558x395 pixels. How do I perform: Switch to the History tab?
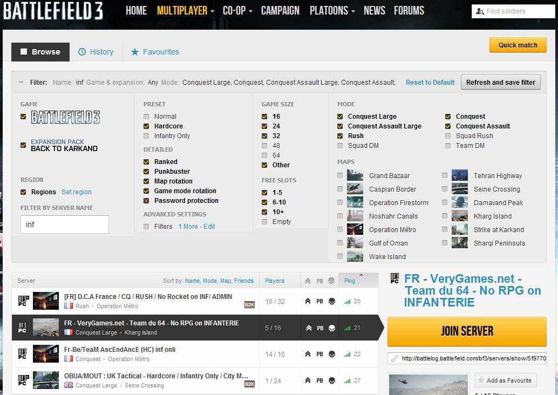(96, 52)
